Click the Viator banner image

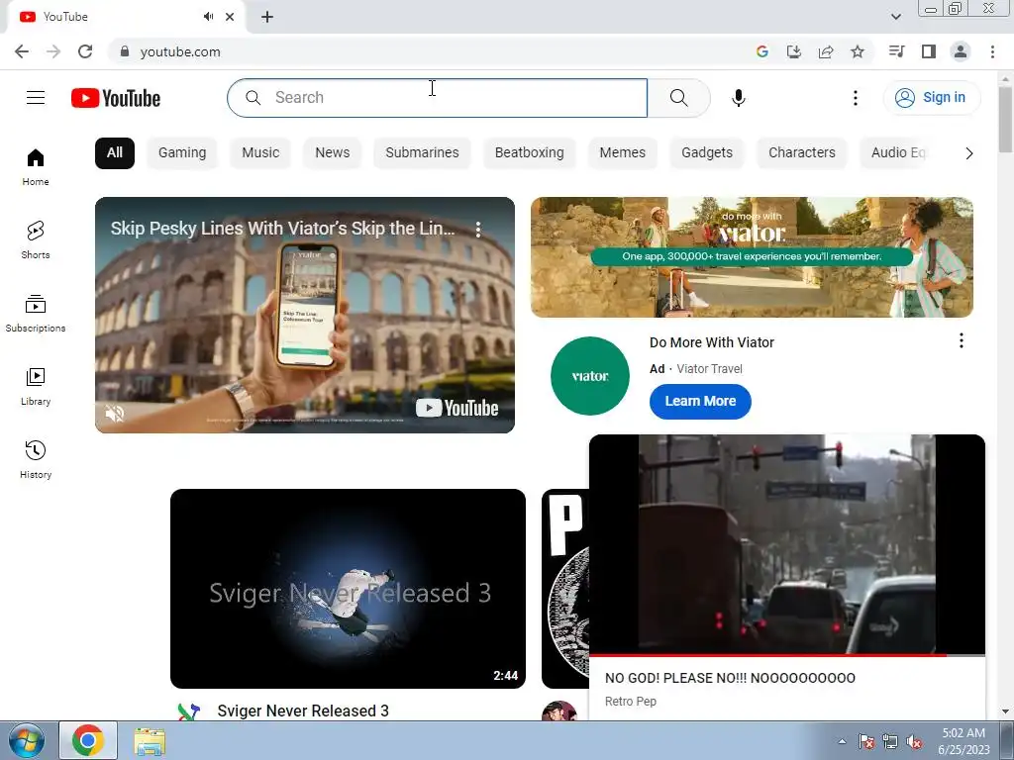point(752,257)
